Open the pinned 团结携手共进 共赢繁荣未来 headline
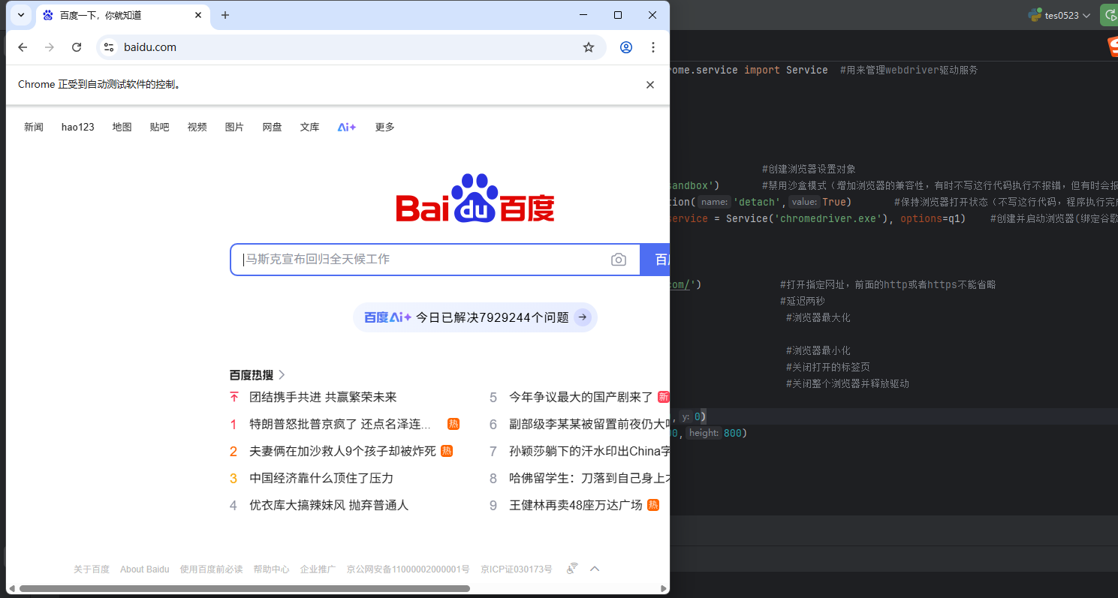The width and height of the screenshot is (1118, 598). (323, 397)
